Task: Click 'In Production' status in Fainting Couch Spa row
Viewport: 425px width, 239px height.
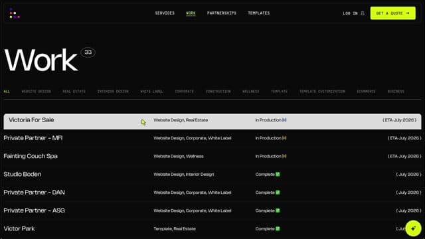Action: click(268, 157)
